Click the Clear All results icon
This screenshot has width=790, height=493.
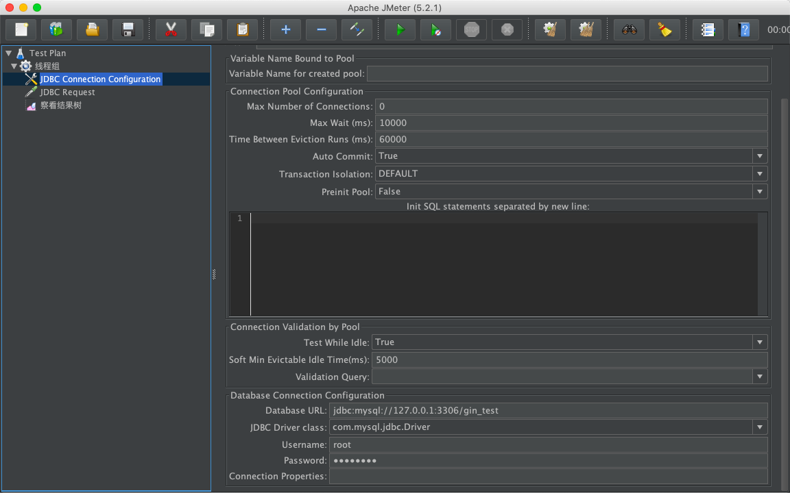[586, 29]
